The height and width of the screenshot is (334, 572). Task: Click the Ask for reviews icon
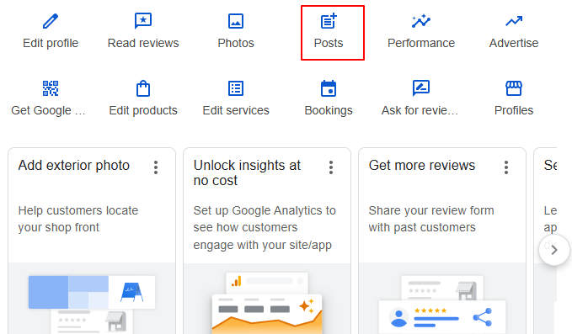421,88
